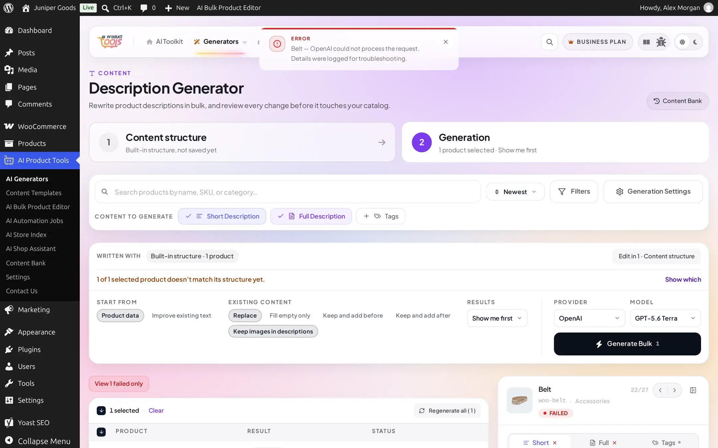
Task: Toggle Short Description content chip
Action: 222,216
